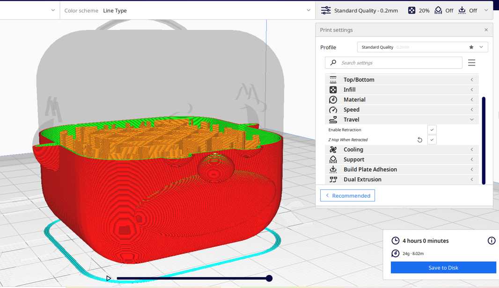This screenshot has height=288, width=499.
Task: Click the Infill category icon
Action: coord(333,90)
